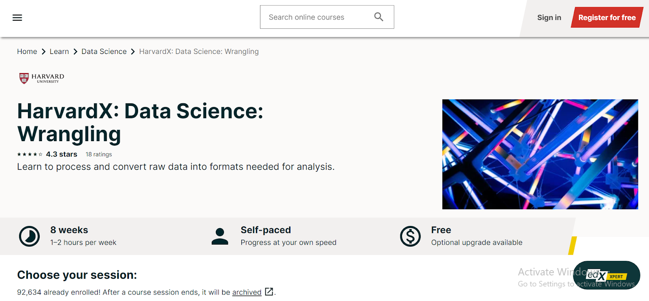Navigate to Home via breadcrumb
649x301 pixels.
[x=27, y=52]
